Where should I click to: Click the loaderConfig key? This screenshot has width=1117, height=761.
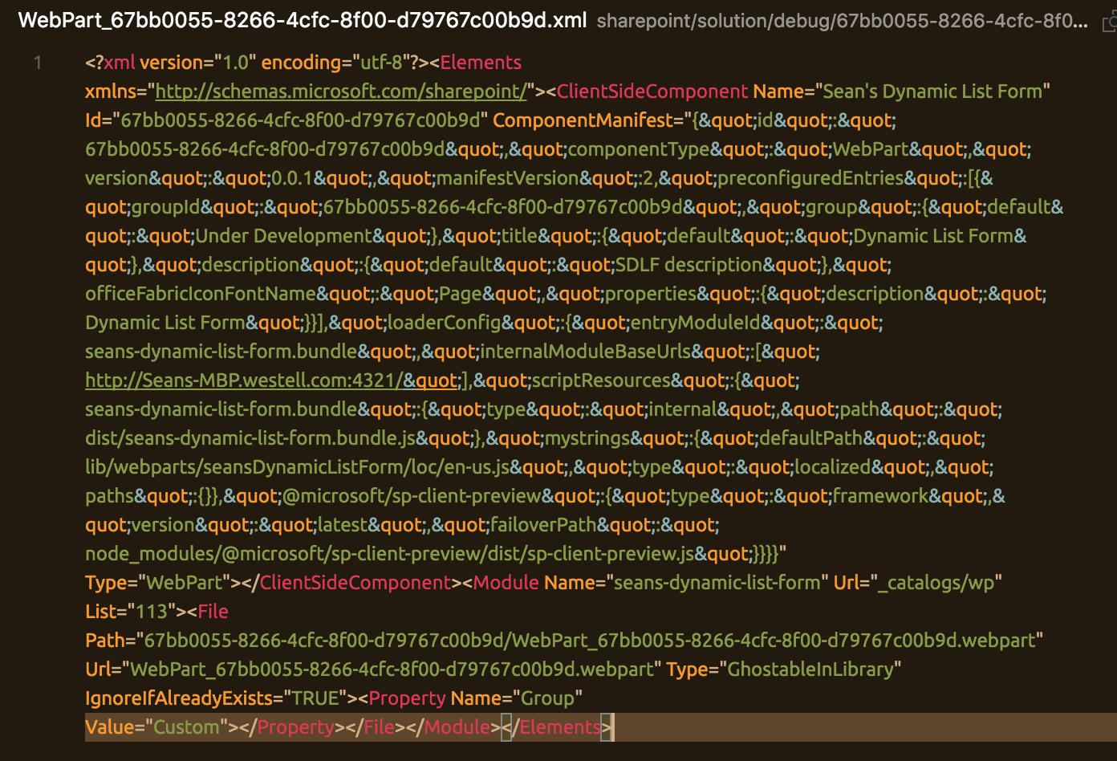445,323
